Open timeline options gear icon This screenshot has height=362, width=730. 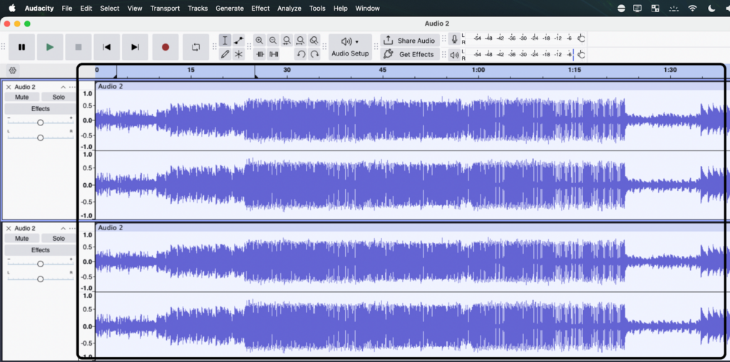13,70
